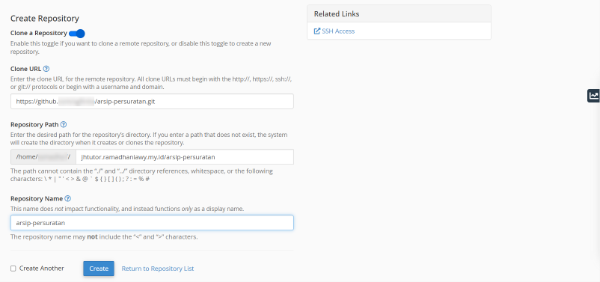The height and width of the screenshot is (282, 600).
Task: Check the Create Another checkbox
Action: pyautogui.click(x=13, y=269)
